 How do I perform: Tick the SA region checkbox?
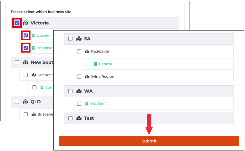(70, 39)
